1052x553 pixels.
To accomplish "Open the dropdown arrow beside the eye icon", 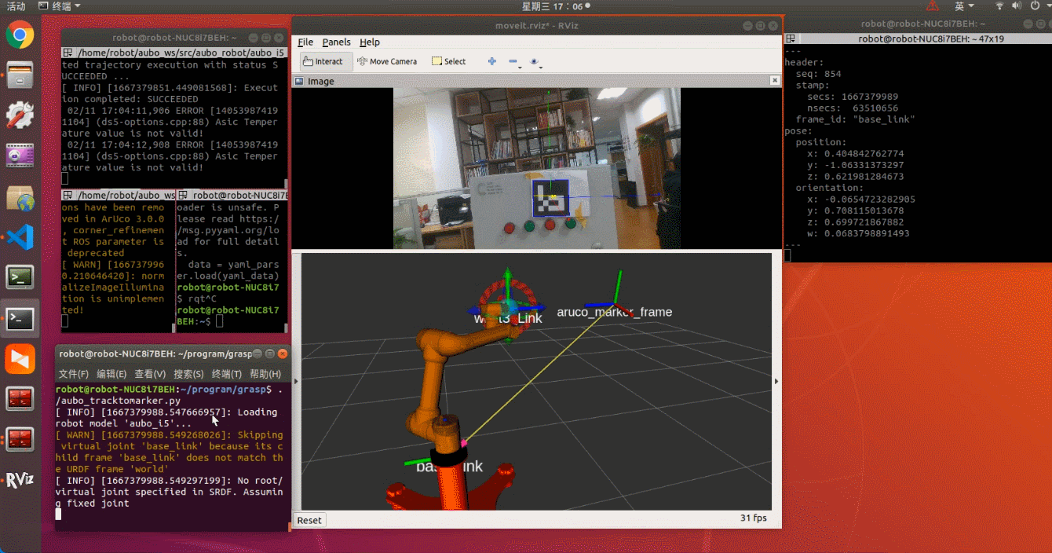I will click(x=542, y=67).
